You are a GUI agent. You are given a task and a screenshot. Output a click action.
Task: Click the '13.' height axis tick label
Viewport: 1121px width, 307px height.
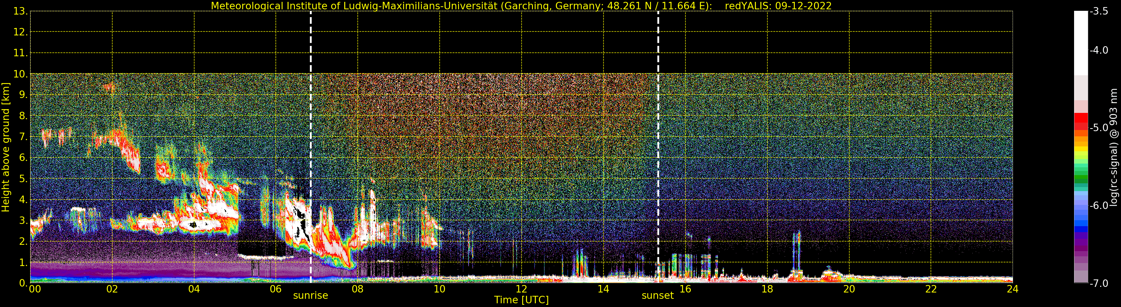tap(20, 11)
